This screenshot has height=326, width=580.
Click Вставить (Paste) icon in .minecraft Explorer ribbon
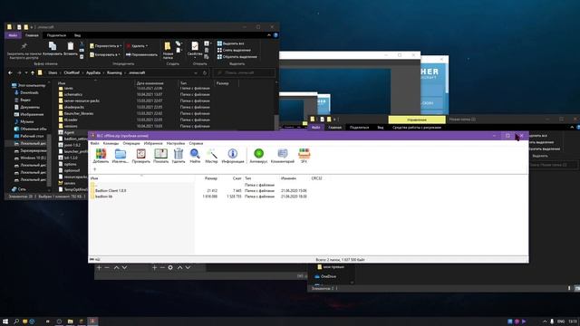coord(71,46)
